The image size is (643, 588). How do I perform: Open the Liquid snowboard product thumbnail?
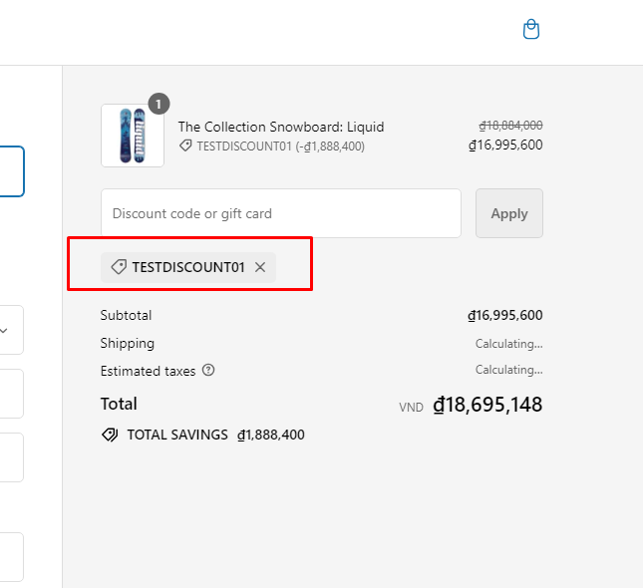coord(132,136)
